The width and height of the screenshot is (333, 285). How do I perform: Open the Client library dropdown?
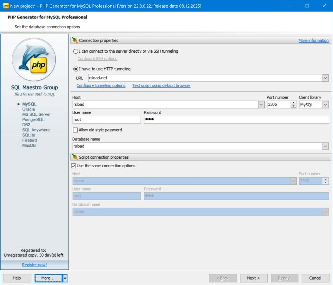(326, 104)
